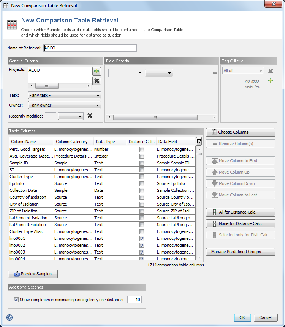Toggle Distance Calc. checkbox for lmo0001
285x327 pixels.
pyautogui.click(x=142, y=238)
